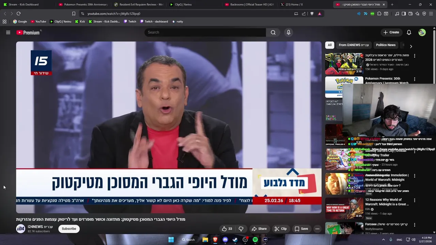Reload the page in the browser
Image resolution: width=436 pixels, height=245 pixels.
[x=18, y=14]
